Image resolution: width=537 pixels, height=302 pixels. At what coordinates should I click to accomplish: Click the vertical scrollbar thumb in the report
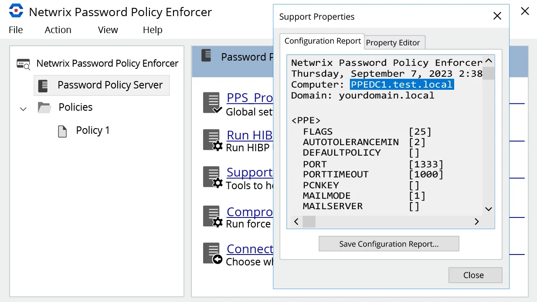[489, 73]
